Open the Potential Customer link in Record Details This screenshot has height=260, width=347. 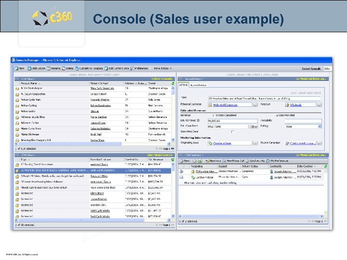click(225, 105)
